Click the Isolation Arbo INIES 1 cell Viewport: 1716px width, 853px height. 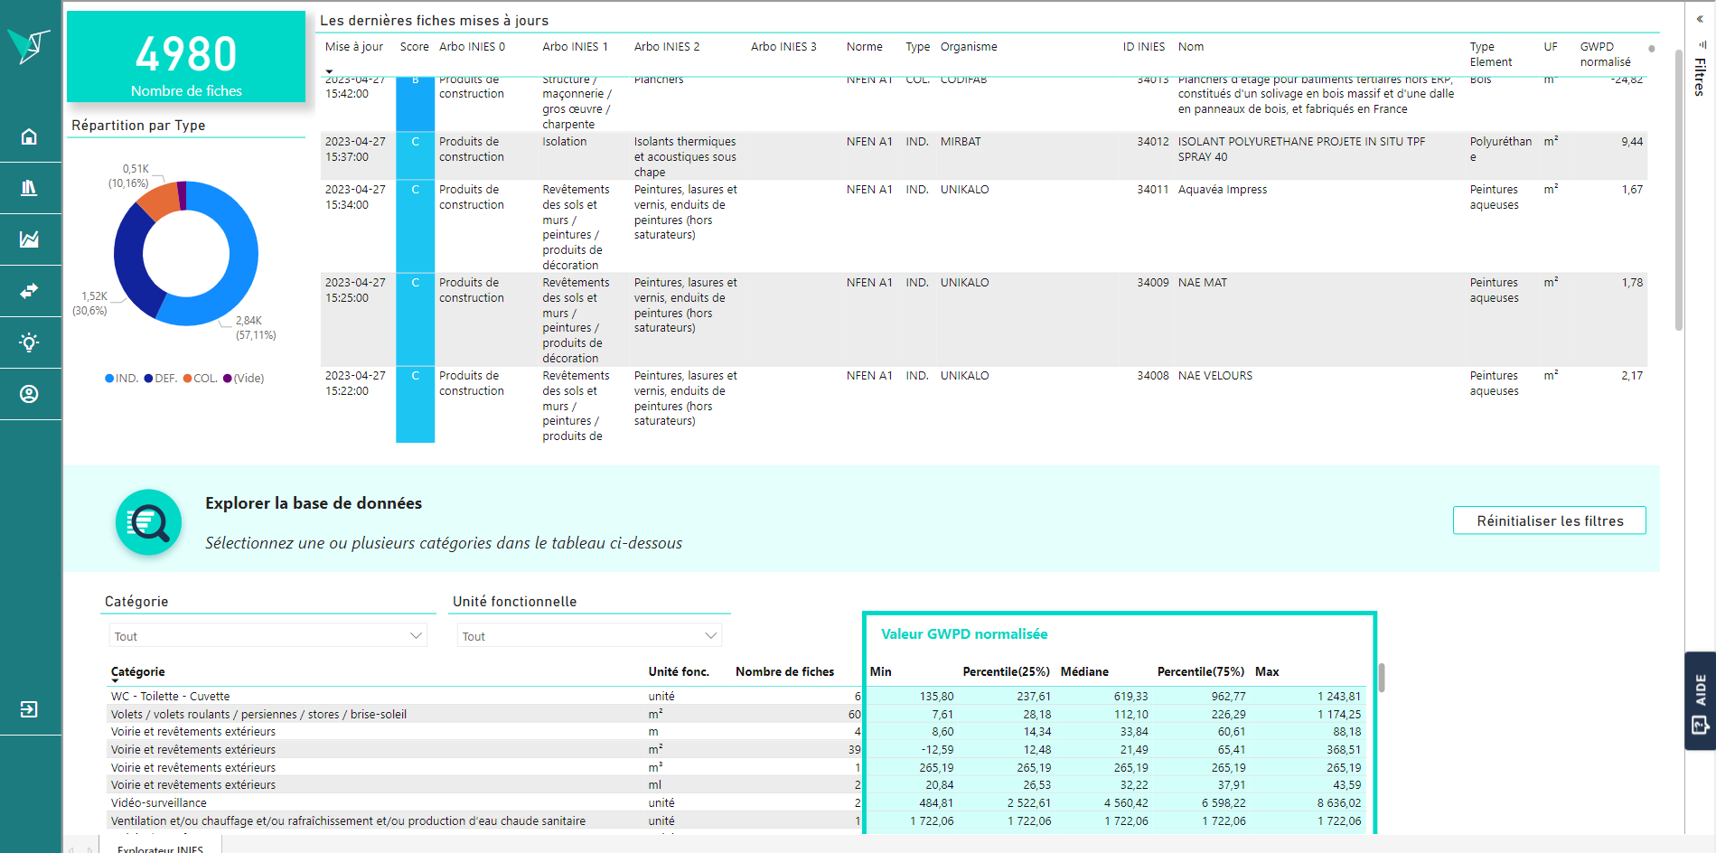(x=564, y=142)
